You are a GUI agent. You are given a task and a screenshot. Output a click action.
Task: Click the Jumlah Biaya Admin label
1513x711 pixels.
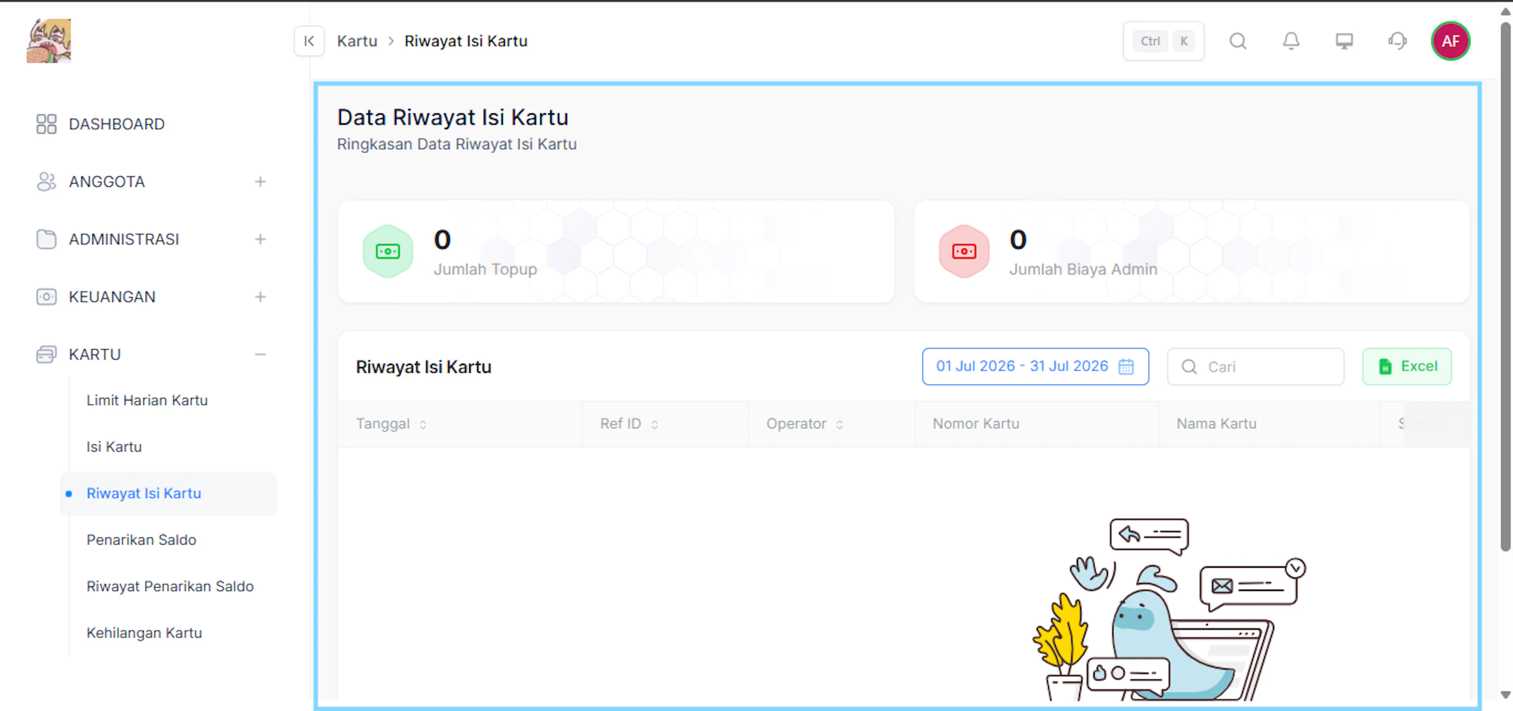[1083, 269]
